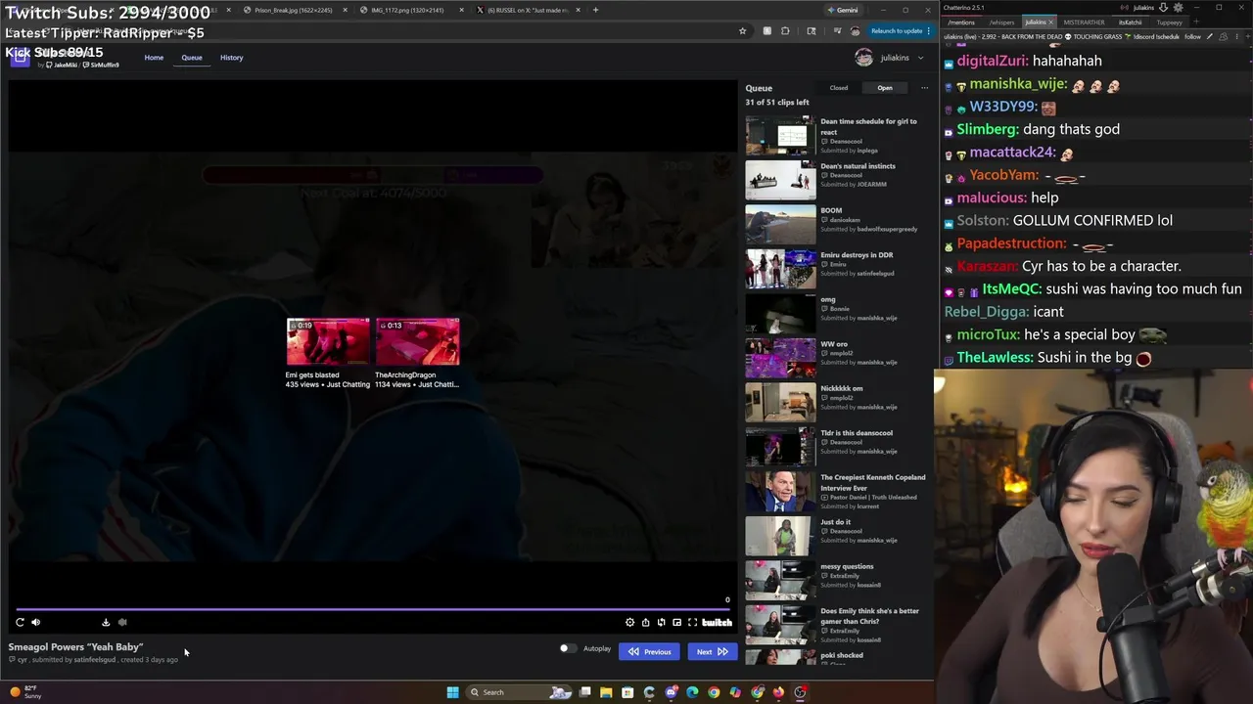Open File Explorer from taskbar
The width and height of the screenshot is (1253, 704).
606,692
